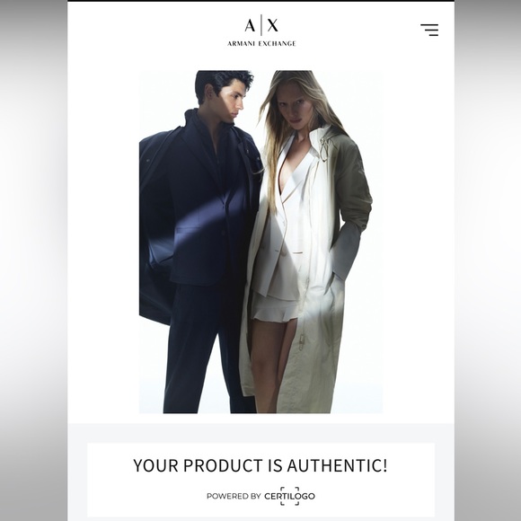The height and width of the screenshot is (521, 521).
Task: Click the A|X logo mark
Action: [261, 25]
